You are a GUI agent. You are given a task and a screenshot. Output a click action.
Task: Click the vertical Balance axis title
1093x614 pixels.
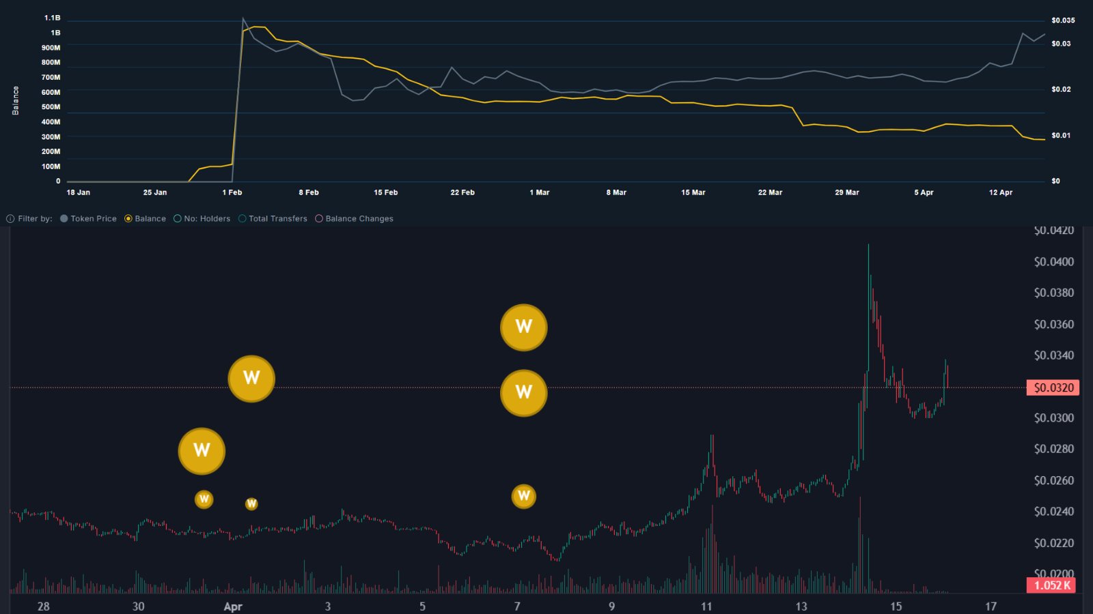coord(16,101)
